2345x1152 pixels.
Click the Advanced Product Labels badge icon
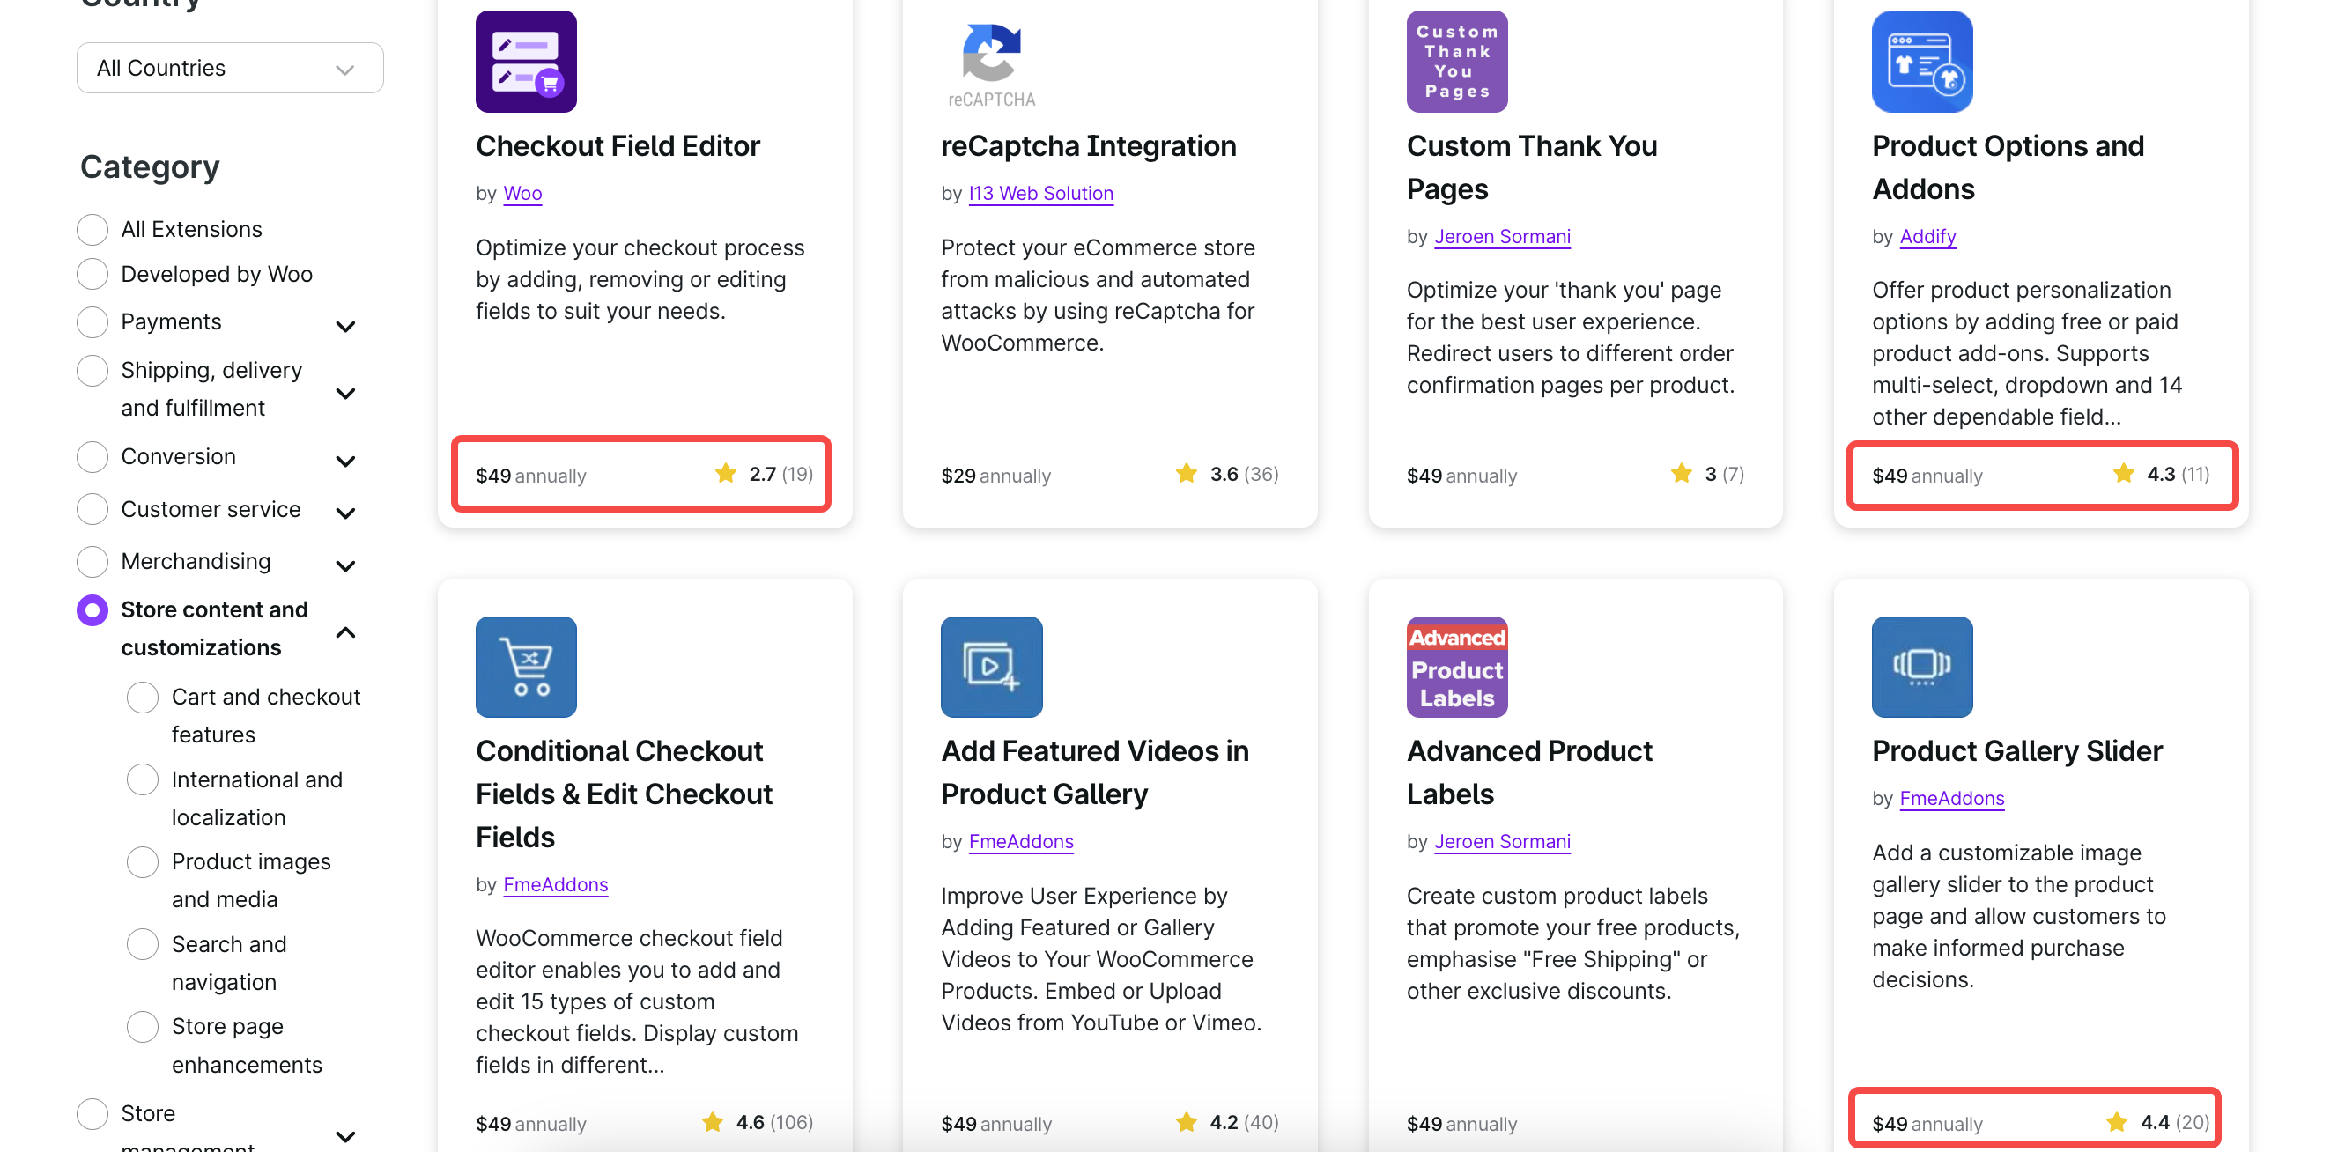1456,667
